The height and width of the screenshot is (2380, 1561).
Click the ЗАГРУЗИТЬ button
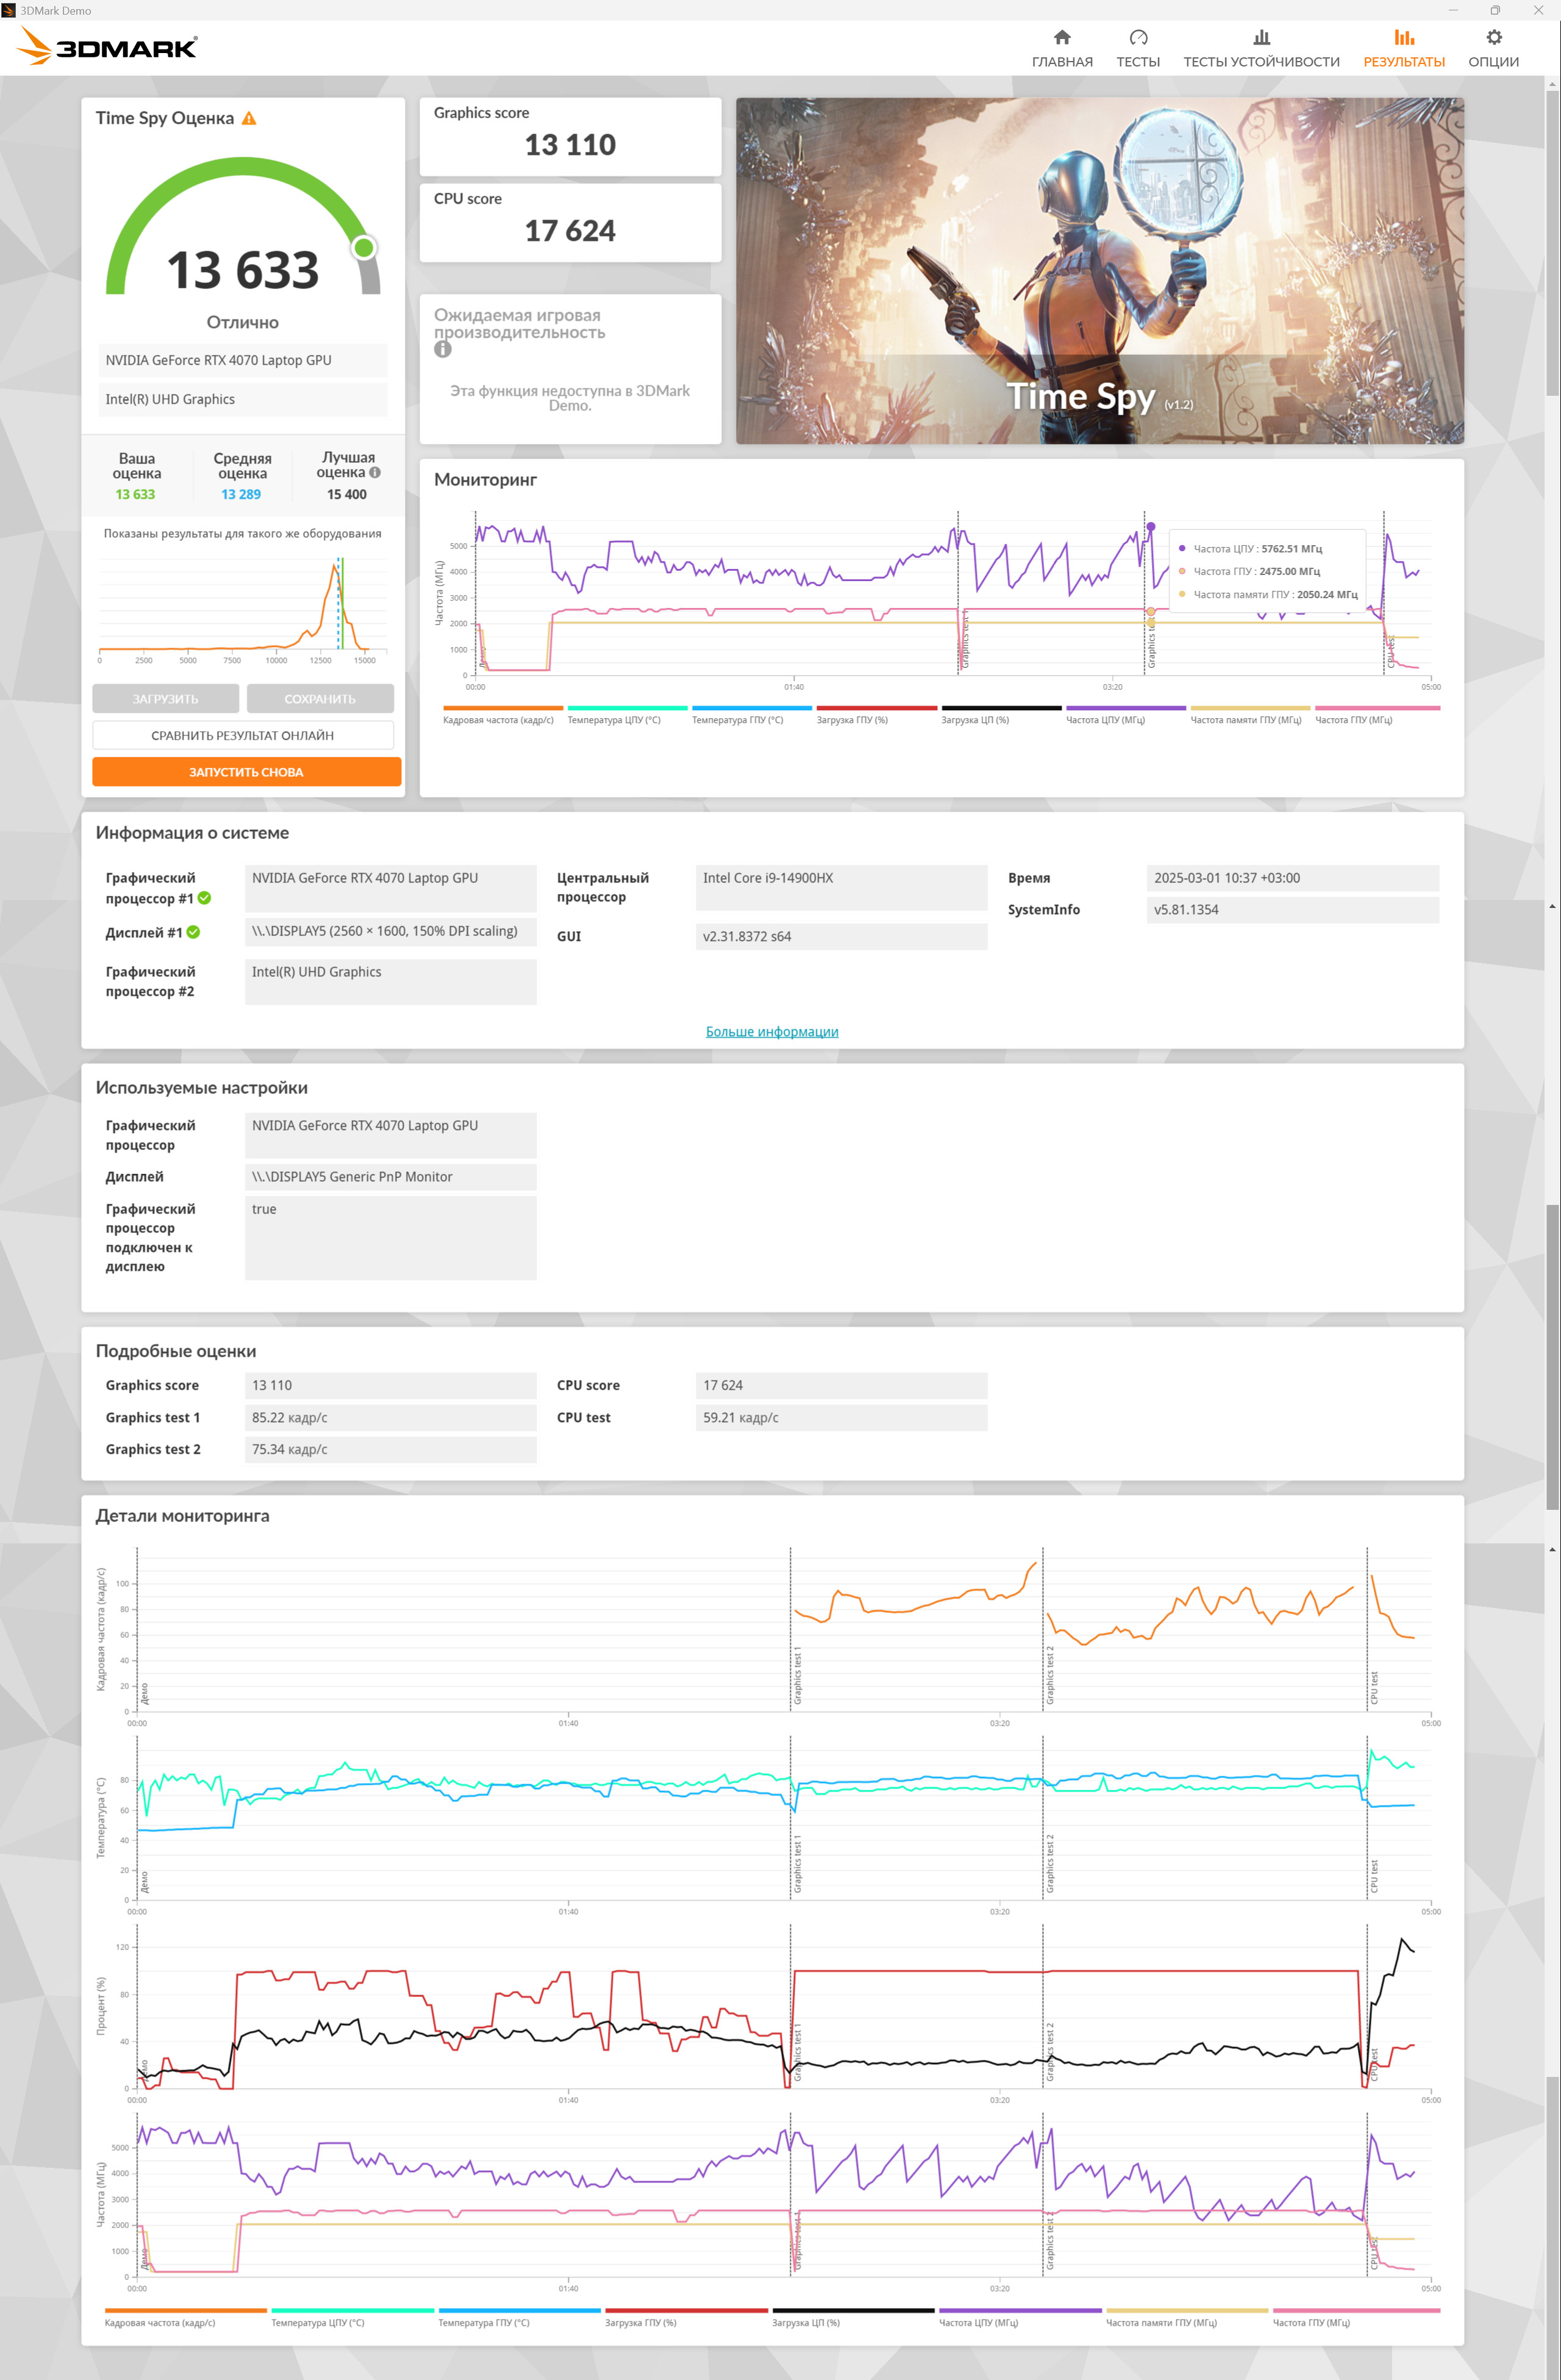[165, 699]
